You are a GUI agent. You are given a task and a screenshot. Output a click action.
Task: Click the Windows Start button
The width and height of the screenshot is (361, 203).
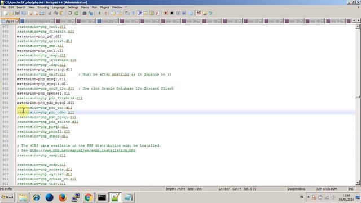[x=7, y=197]
